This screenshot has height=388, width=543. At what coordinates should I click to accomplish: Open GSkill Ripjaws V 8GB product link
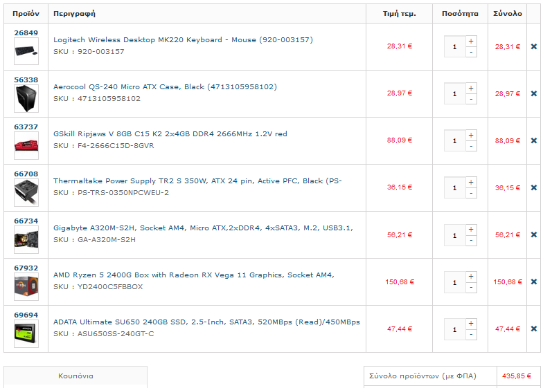pos(170,134)
